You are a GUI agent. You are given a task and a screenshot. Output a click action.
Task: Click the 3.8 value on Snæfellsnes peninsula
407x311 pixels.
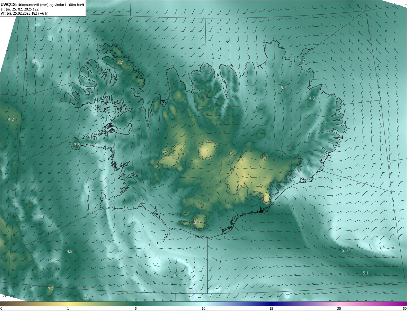(x=77, y=145)
